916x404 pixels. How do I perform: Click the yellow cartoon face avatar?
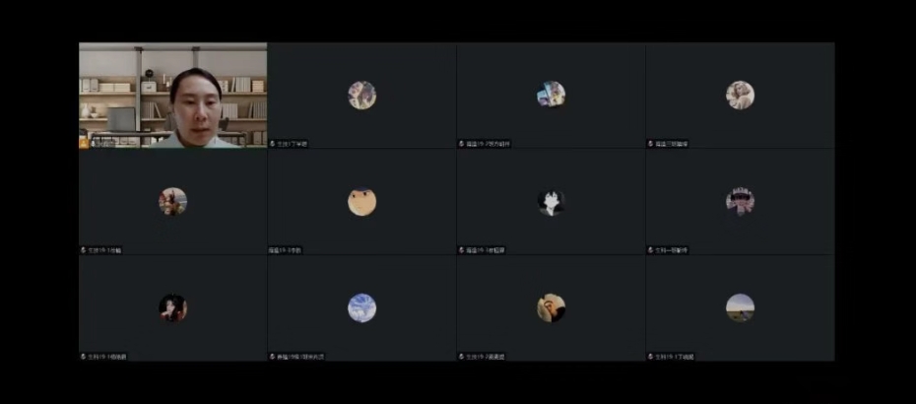361,202
